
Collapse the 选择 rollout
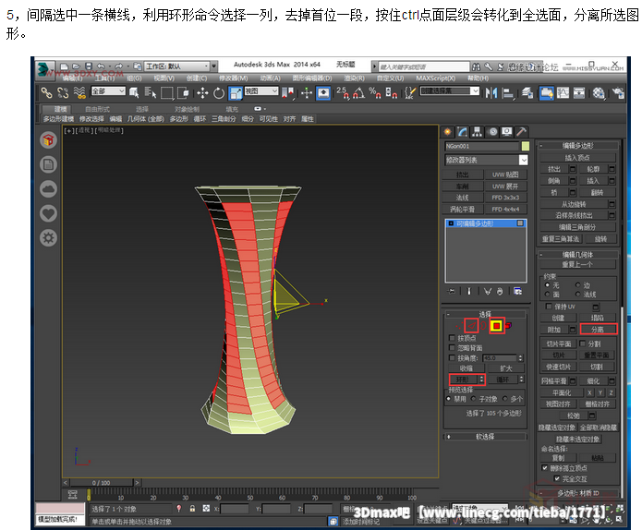click(x=485, y=314)
